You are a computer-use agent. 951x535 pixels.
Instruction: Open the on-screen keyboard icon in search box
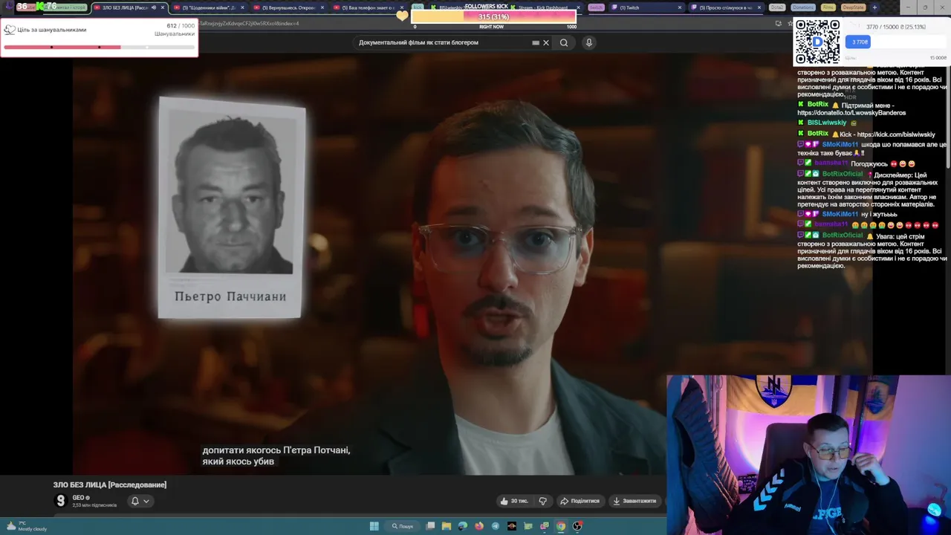[536, 42]
